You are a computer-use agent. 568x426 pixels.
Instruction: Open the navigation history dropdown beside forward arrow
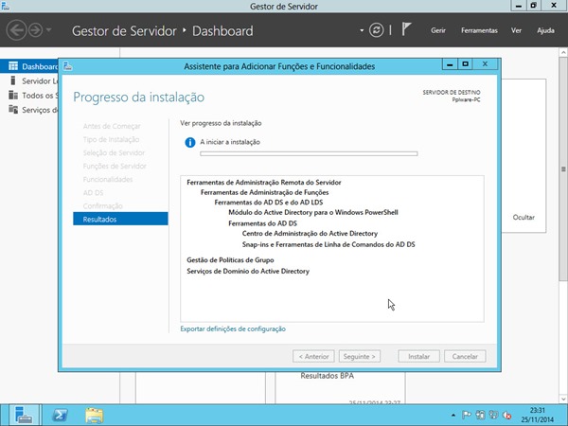click(48, 29)
